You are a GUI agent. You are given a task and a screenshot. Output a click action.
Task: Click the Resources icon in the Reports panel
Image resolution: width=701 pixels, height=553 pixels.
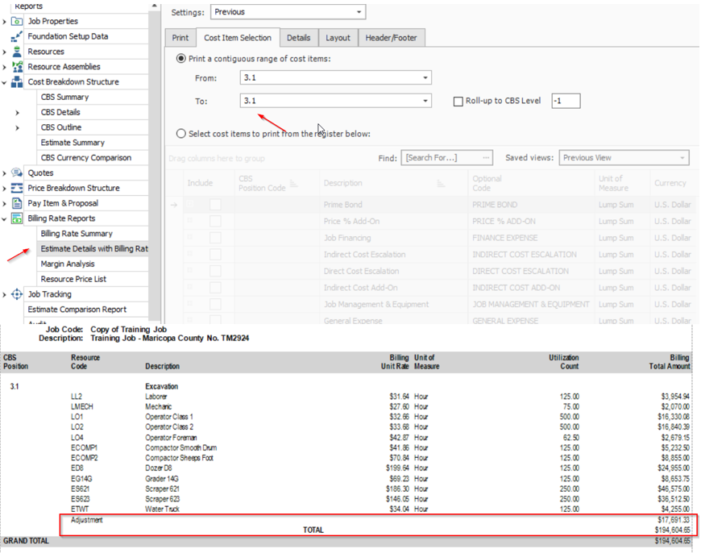(17, 51)
